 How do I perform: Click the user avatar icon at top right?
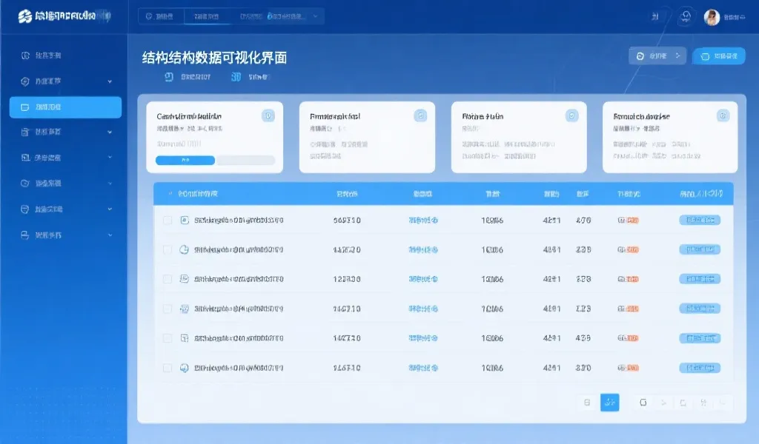(x=711, y=18)
